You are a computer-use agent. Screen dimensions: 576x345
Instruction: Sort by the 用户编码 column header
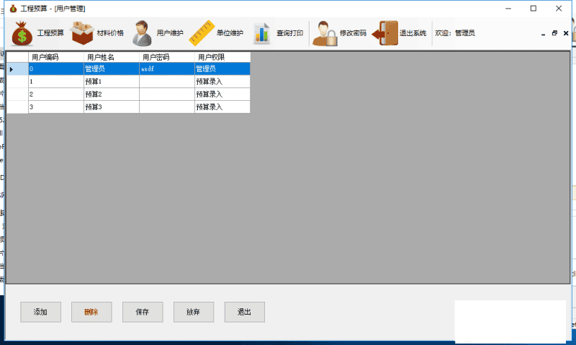pos(56,58)
